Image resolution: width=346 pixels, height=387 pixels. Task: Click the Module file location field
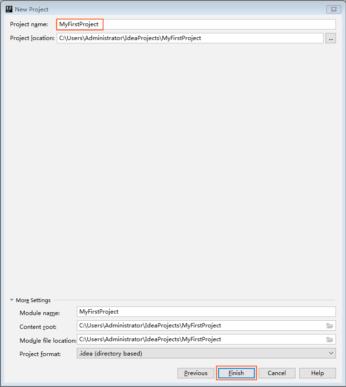pos(200,340)
